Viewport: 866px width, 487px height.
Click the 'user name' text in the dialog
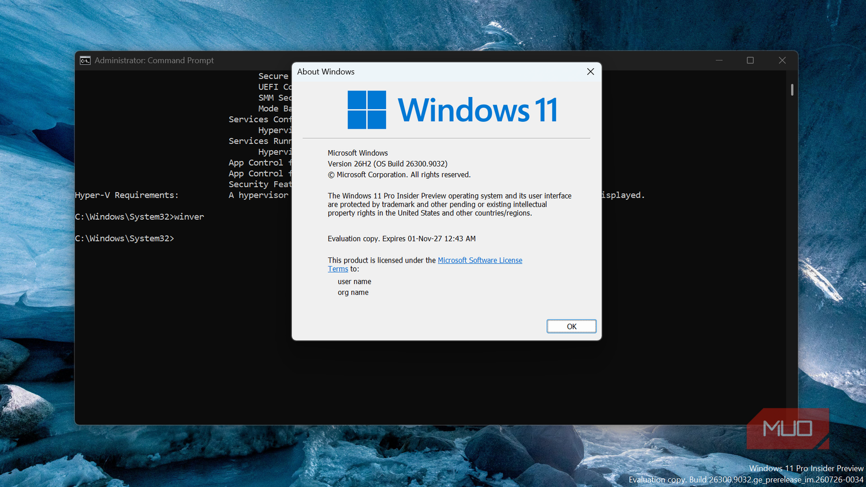354,282
